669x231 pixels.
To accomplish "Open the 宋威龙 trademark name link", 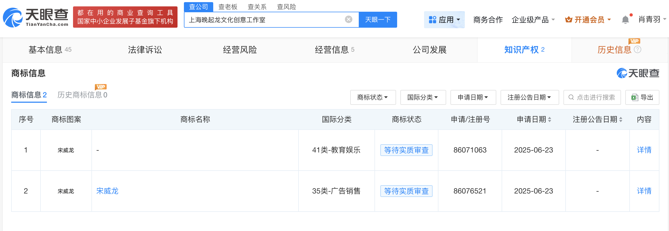I will pos(107,191).
